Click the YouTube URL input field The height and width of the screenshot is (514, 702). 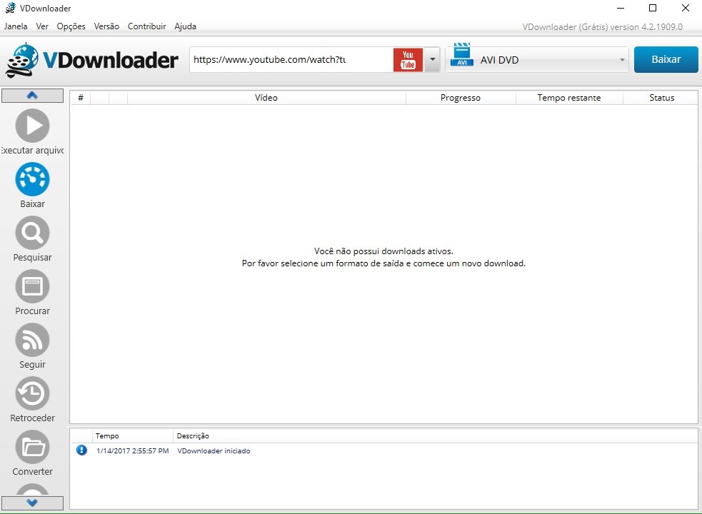pos(291,59)
